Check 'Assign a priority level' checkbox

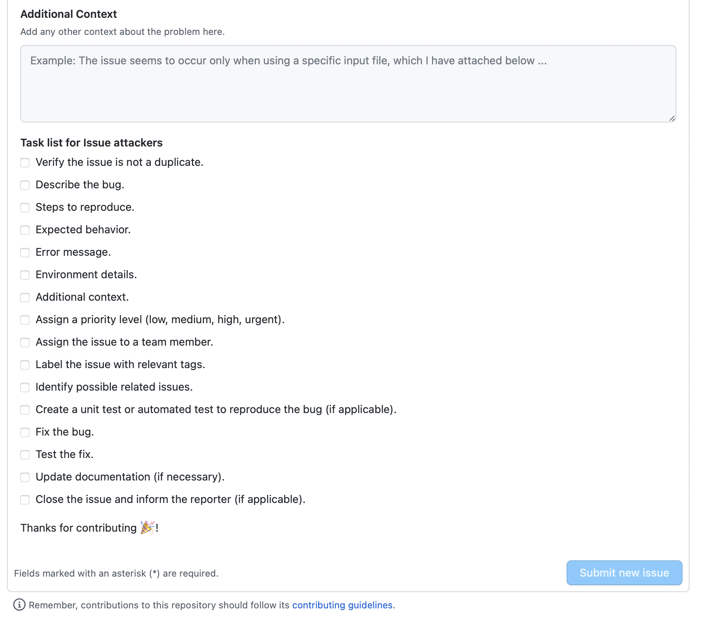click(25, 320)
